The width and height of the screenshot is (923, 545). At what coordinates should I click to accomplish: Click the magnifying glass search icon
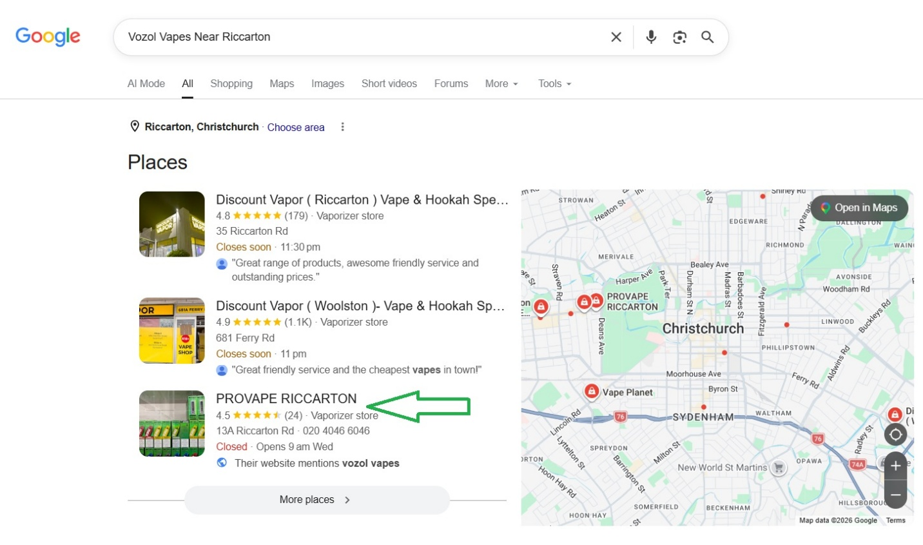coord(707,37)
